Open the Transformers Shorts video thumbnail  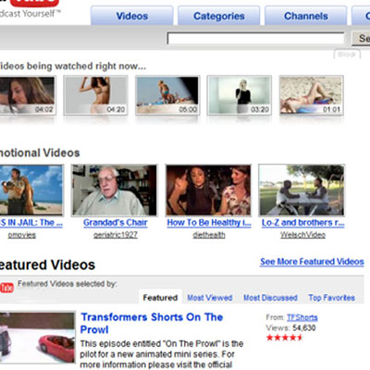(x=37, y=337)
